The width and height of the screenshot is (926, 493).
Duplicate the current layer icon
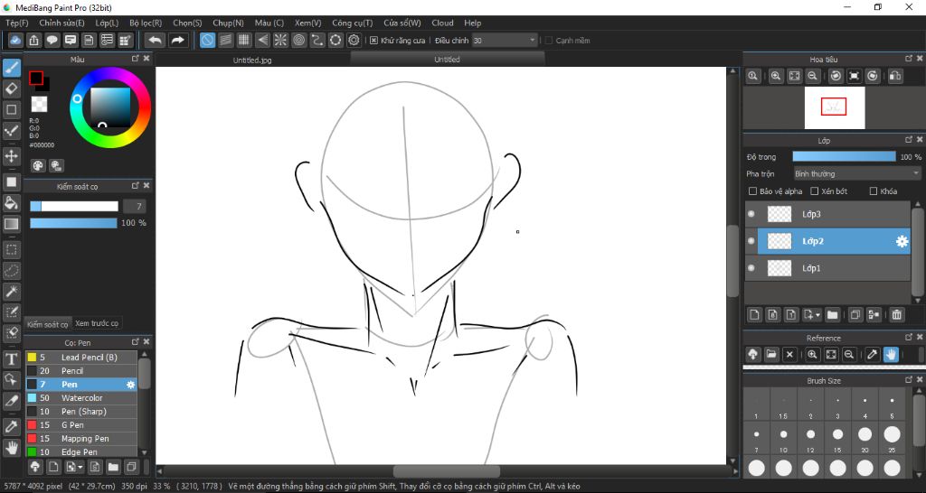(855, 315)
